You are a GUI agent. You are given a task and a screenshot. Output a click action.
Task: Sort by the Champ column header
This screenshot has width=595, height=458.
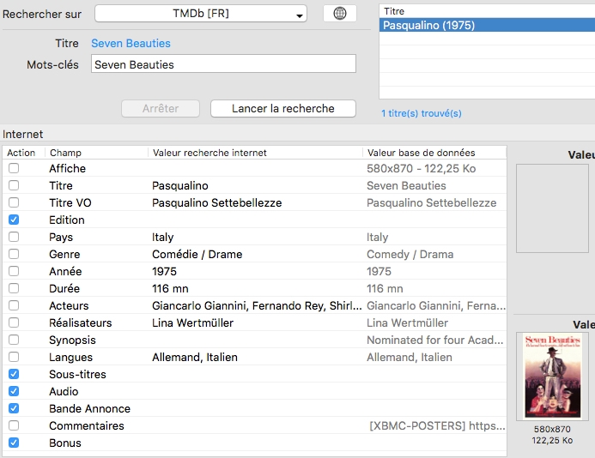click(x=94, y=153)
